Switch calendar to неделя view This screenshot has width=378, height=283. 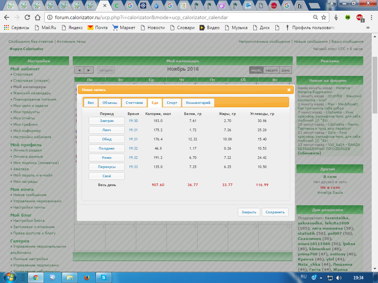(x=271, y=70)
